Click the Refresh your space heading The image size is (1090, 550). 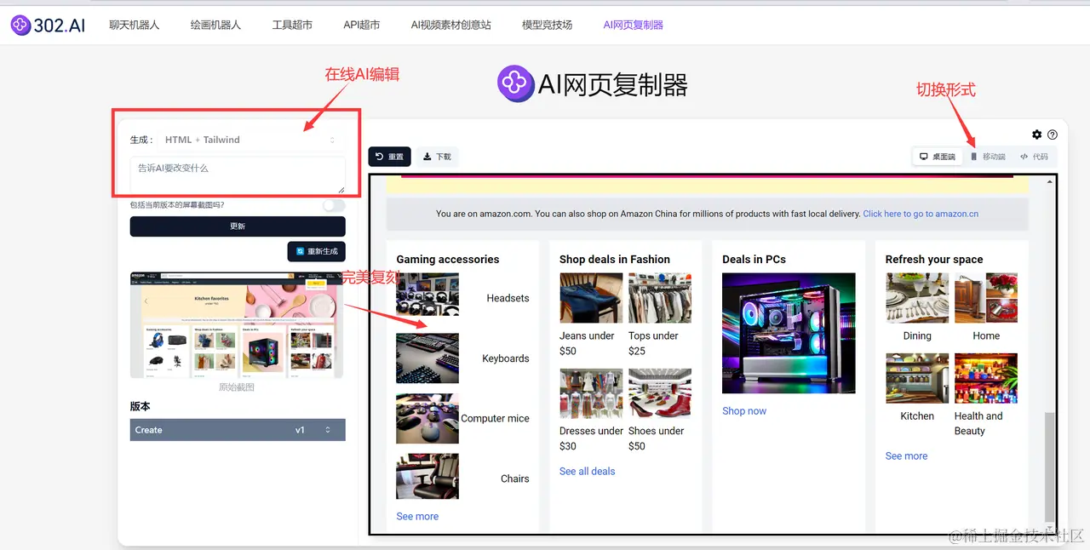(934, 259)
